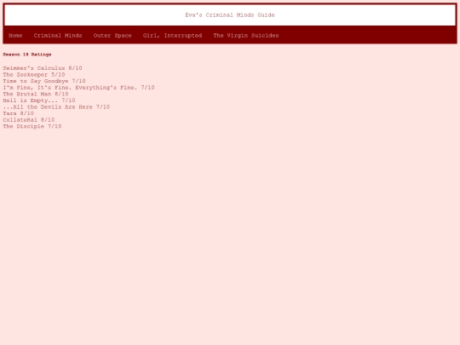Click the Eva's Criminal Minds Guide title
This screenshot has width=460, height=345.
tap(230, 15)
